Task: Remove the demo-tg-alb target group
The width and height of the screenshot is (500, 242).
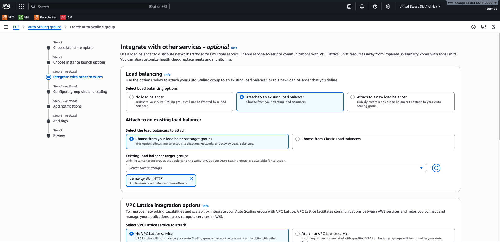Action: click(191, 178)
